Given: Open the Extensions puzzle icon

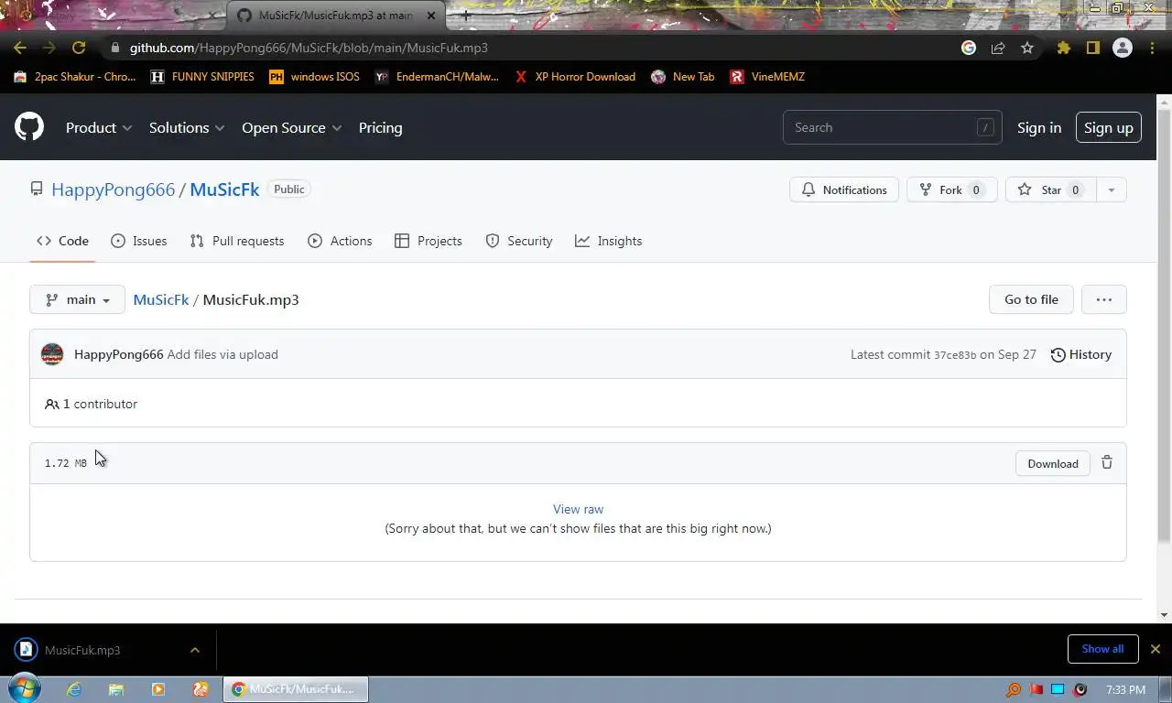Looking at the screenshot, I should (x=1063, y=48).
